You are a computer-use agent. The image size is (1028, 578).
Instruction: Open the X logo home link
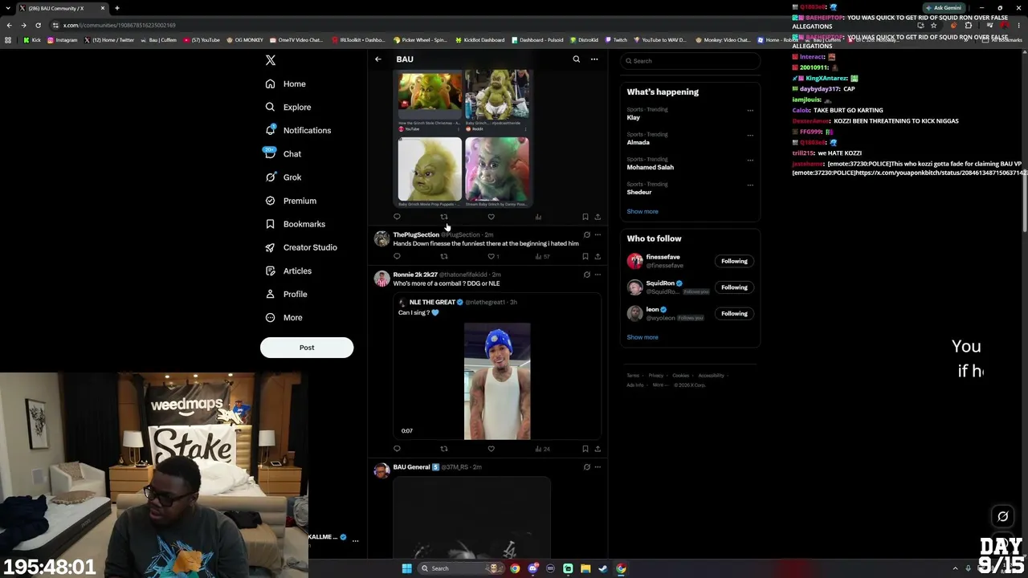(x=271, y=60)
